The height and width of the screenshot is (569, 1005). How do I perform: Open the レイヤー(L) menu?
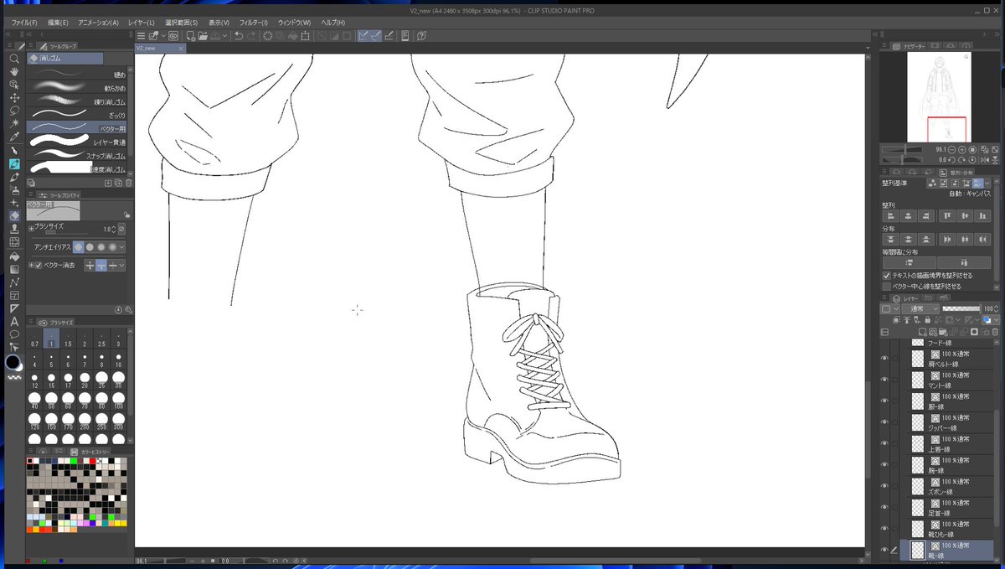tap(141, 22)
